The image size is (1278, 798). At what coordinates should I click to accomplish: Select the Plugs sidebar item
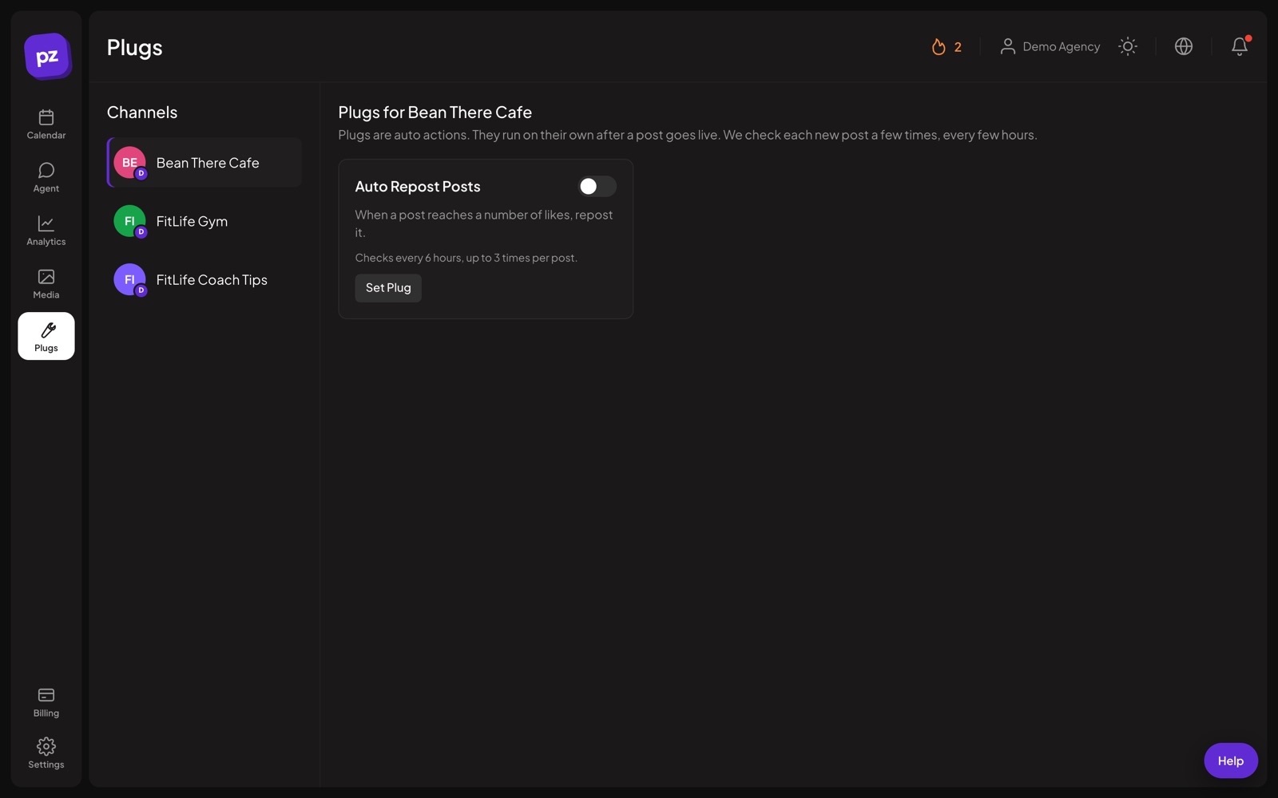[46, 336]
